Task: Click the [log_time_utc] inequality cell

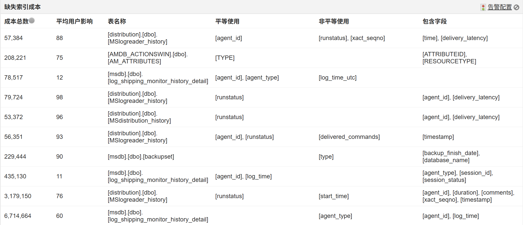Action: click(x=338, y=78)
